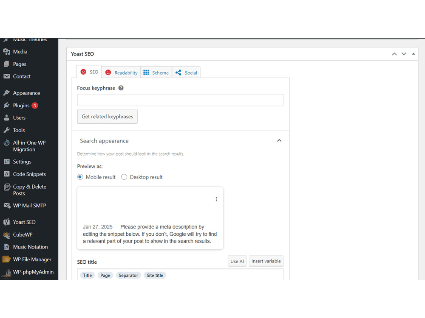425x318 pixels.
Task: Click the Users person icon
Action: (x=6, y=118)
